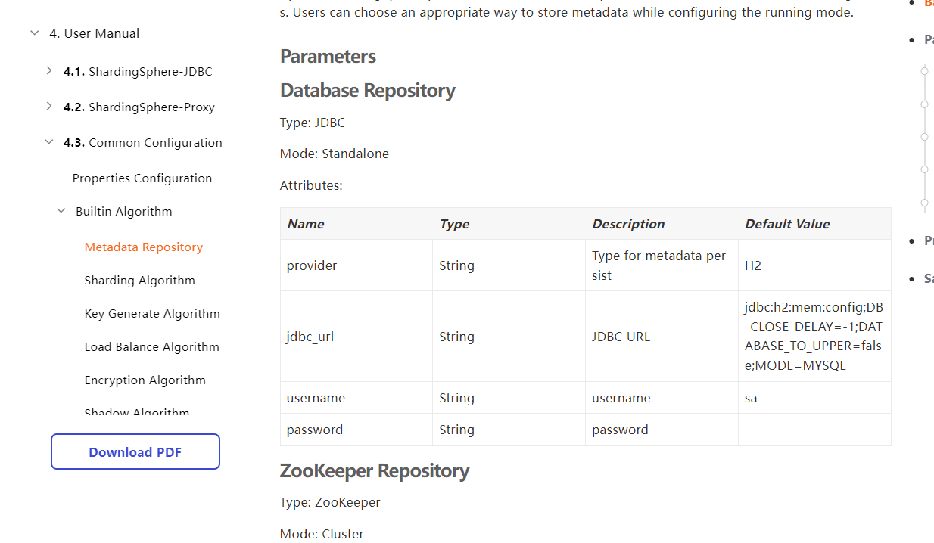Expand the "4.2. ShardingSphere-Proxy" section
The image size is (934, 543).
pyautogui.click(x=48, y=107)
